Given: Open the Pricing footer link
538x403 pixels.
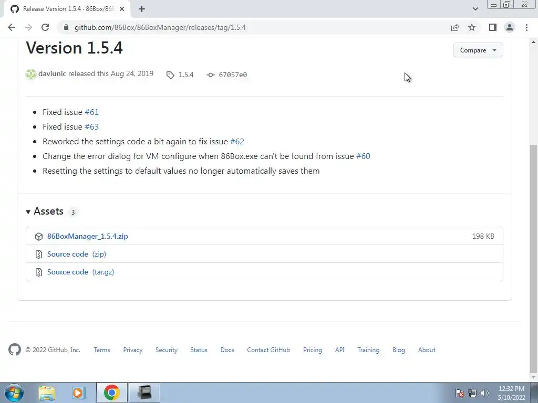Looking at the screenshot, I should click(x=313, y=350).
